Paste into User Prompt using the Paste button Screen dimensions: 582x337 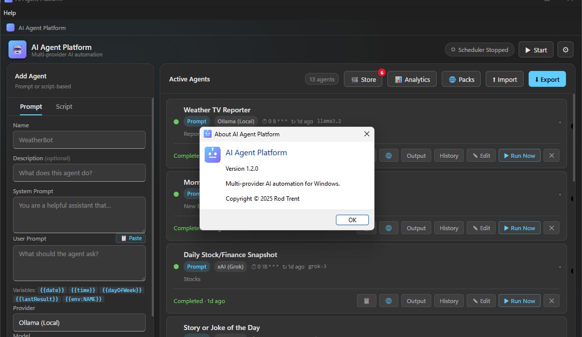pos(131,238)
